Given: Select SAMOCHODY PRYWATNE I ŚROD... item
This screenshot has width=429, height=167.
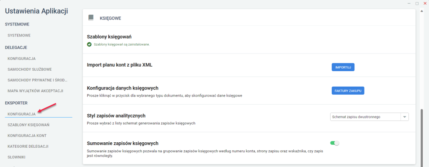Looking at the screenshot, I should (37, 80).
